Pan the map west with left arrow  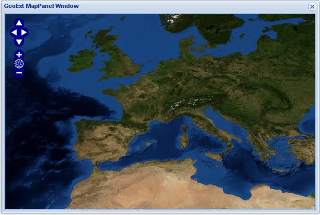click(x=14, y=32)
